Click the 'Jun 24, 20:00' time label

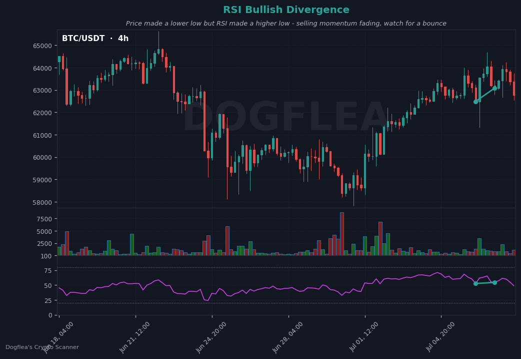tap(211, 337)
